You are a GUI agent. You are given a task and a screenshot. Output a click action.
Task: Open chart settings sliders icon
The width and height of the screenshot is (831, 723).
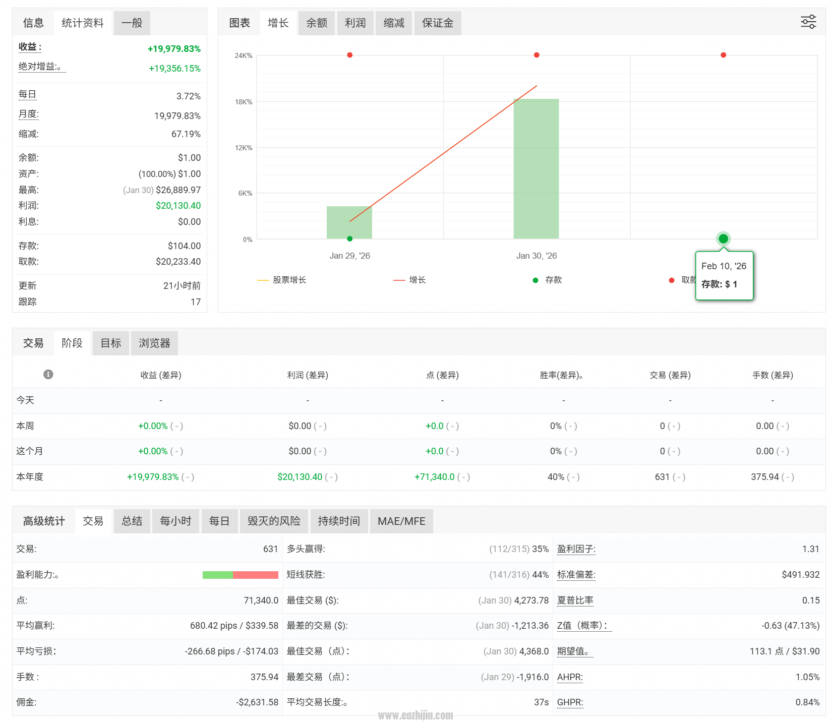tap(808, 22)
